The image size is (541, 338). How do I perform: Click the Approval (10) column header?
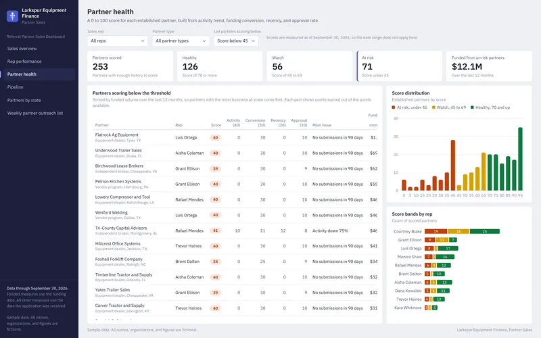299,123
